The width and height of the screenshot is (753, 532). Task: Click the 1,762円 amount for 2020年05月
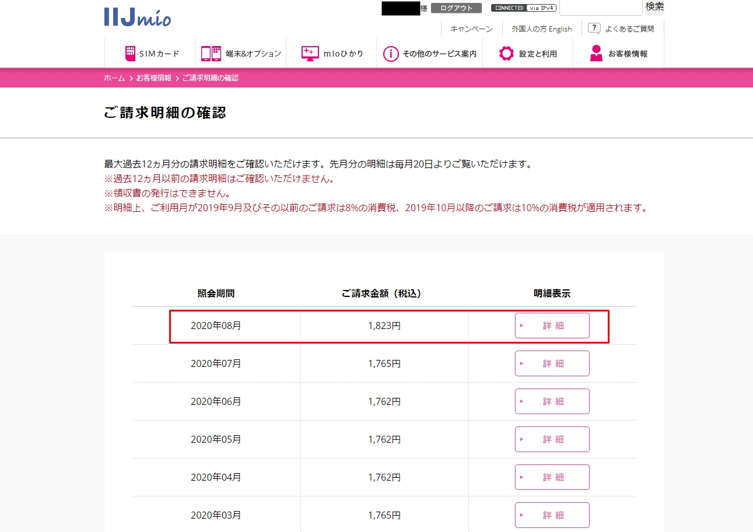[x=384, y=439]
